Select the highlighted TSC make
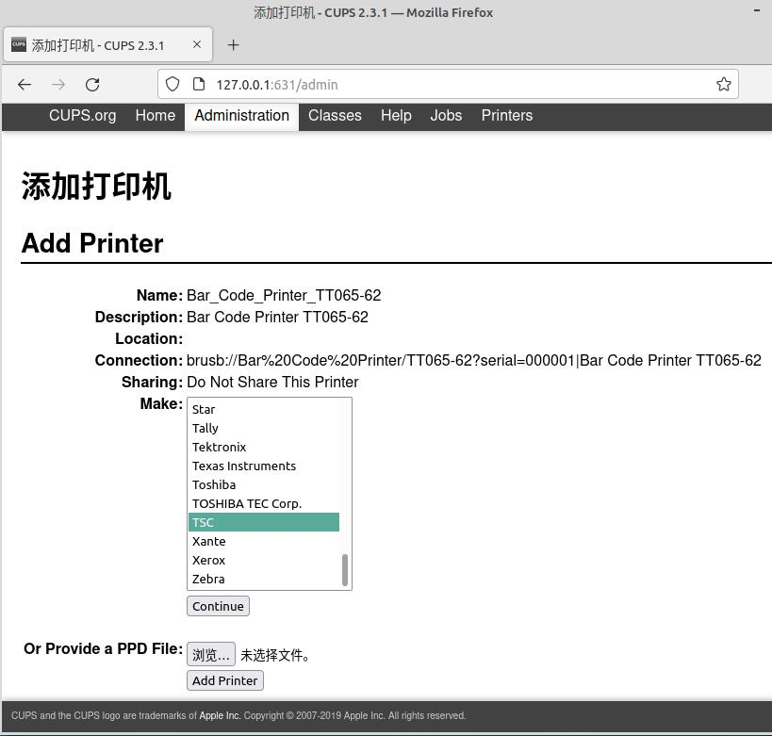The height and width of the screenshot is (736, 772). point(264,522)
